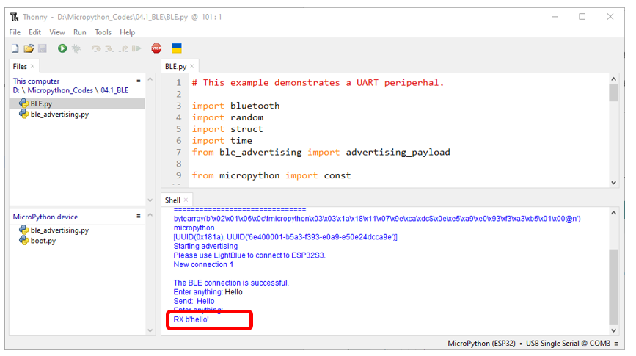
Task: Click the 'import bluetooth' code line
Action: tap(235, 106)
